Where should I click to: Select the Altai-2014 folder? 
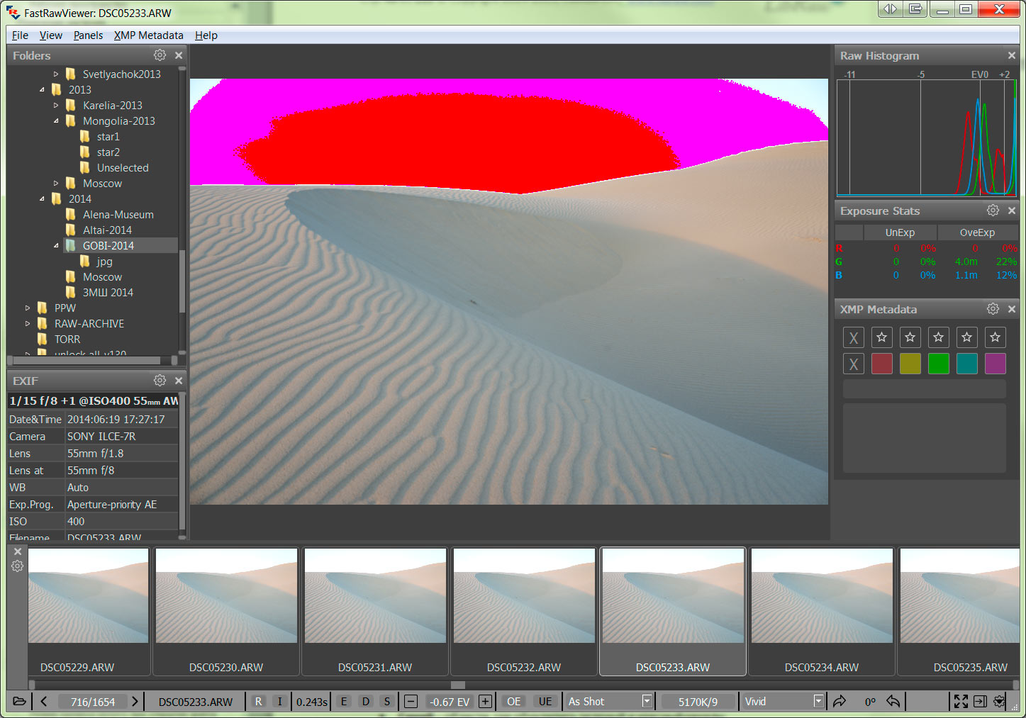(x=107, y=230)
